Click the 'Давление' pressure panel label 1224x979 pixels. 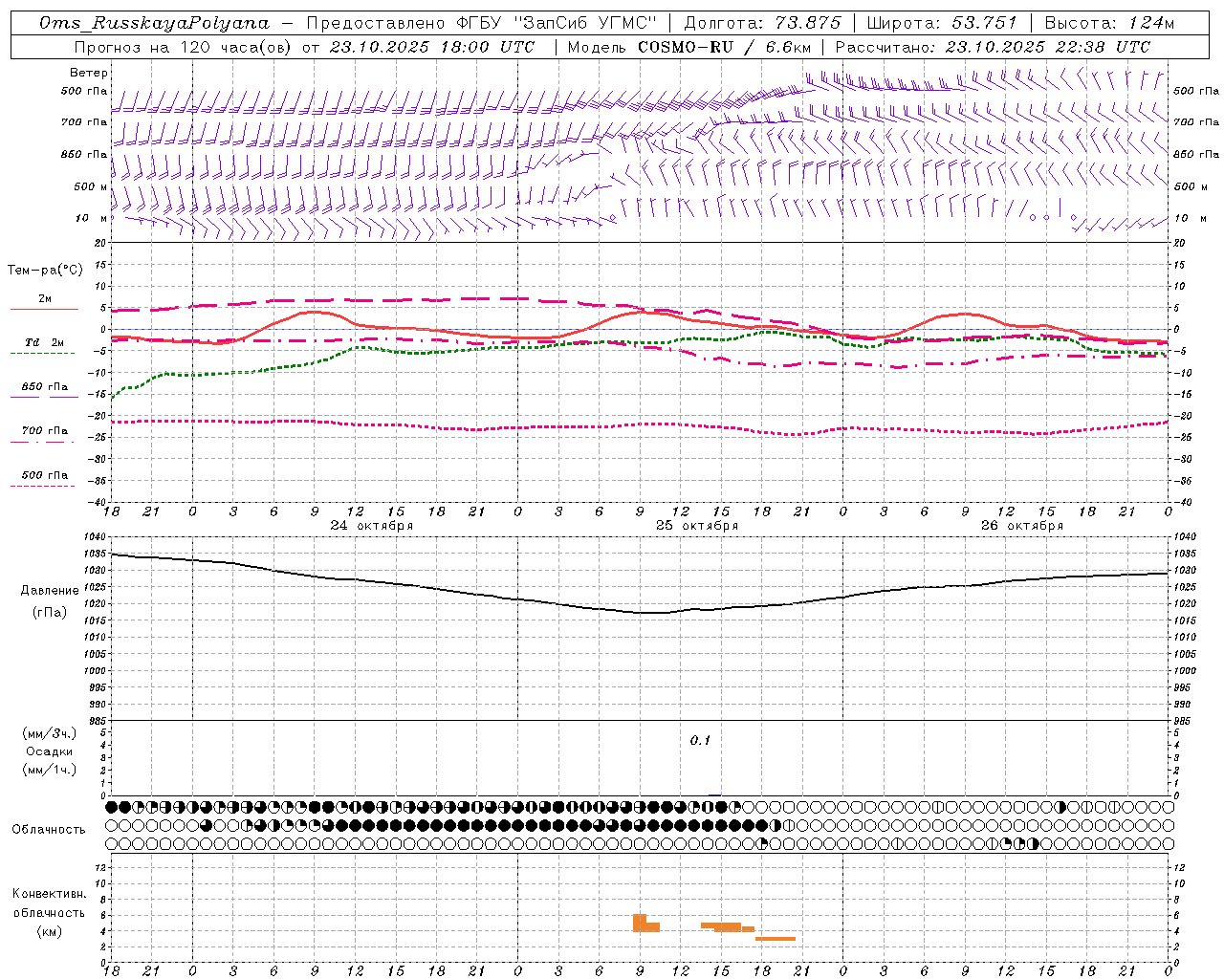(50, 591)
